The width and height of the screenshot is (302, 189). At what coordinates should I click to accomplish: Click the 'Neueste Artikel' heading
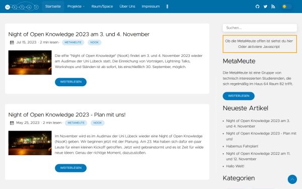[246, 108]
